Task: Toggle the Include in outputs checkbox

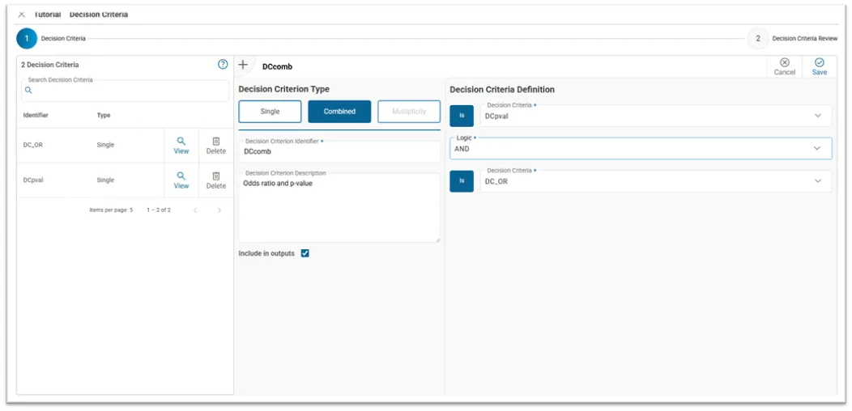Action: coord(305,253)
